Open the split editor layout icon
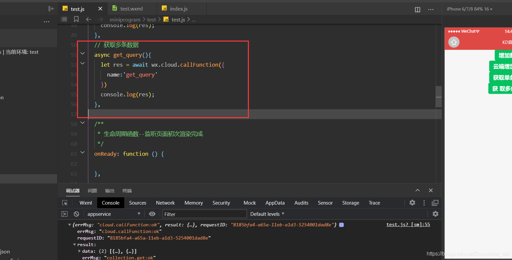Image resolution: width=512 pixels, height=260 pixels. pos(417,10)
